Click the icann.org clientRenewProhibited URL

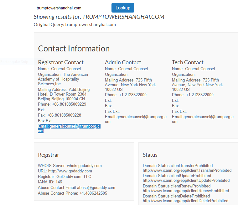click(x=186, y=191)
